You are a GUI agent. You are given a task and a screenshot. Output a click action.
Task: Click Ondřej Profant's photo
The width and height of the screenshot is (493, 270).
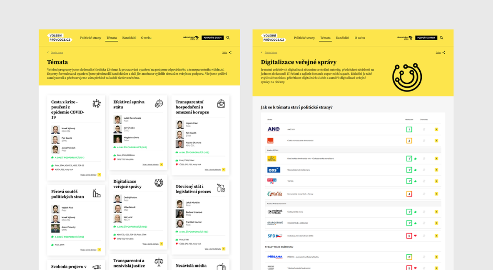(x=117, y=199)
